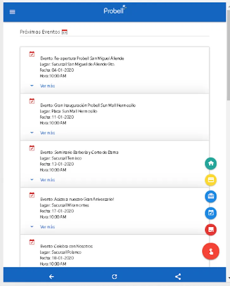The height and width of the screenshot is (286, 230).
Task: Tap the share icon in bottom bar
Action: pyautogui.click(x=178, y=277)
